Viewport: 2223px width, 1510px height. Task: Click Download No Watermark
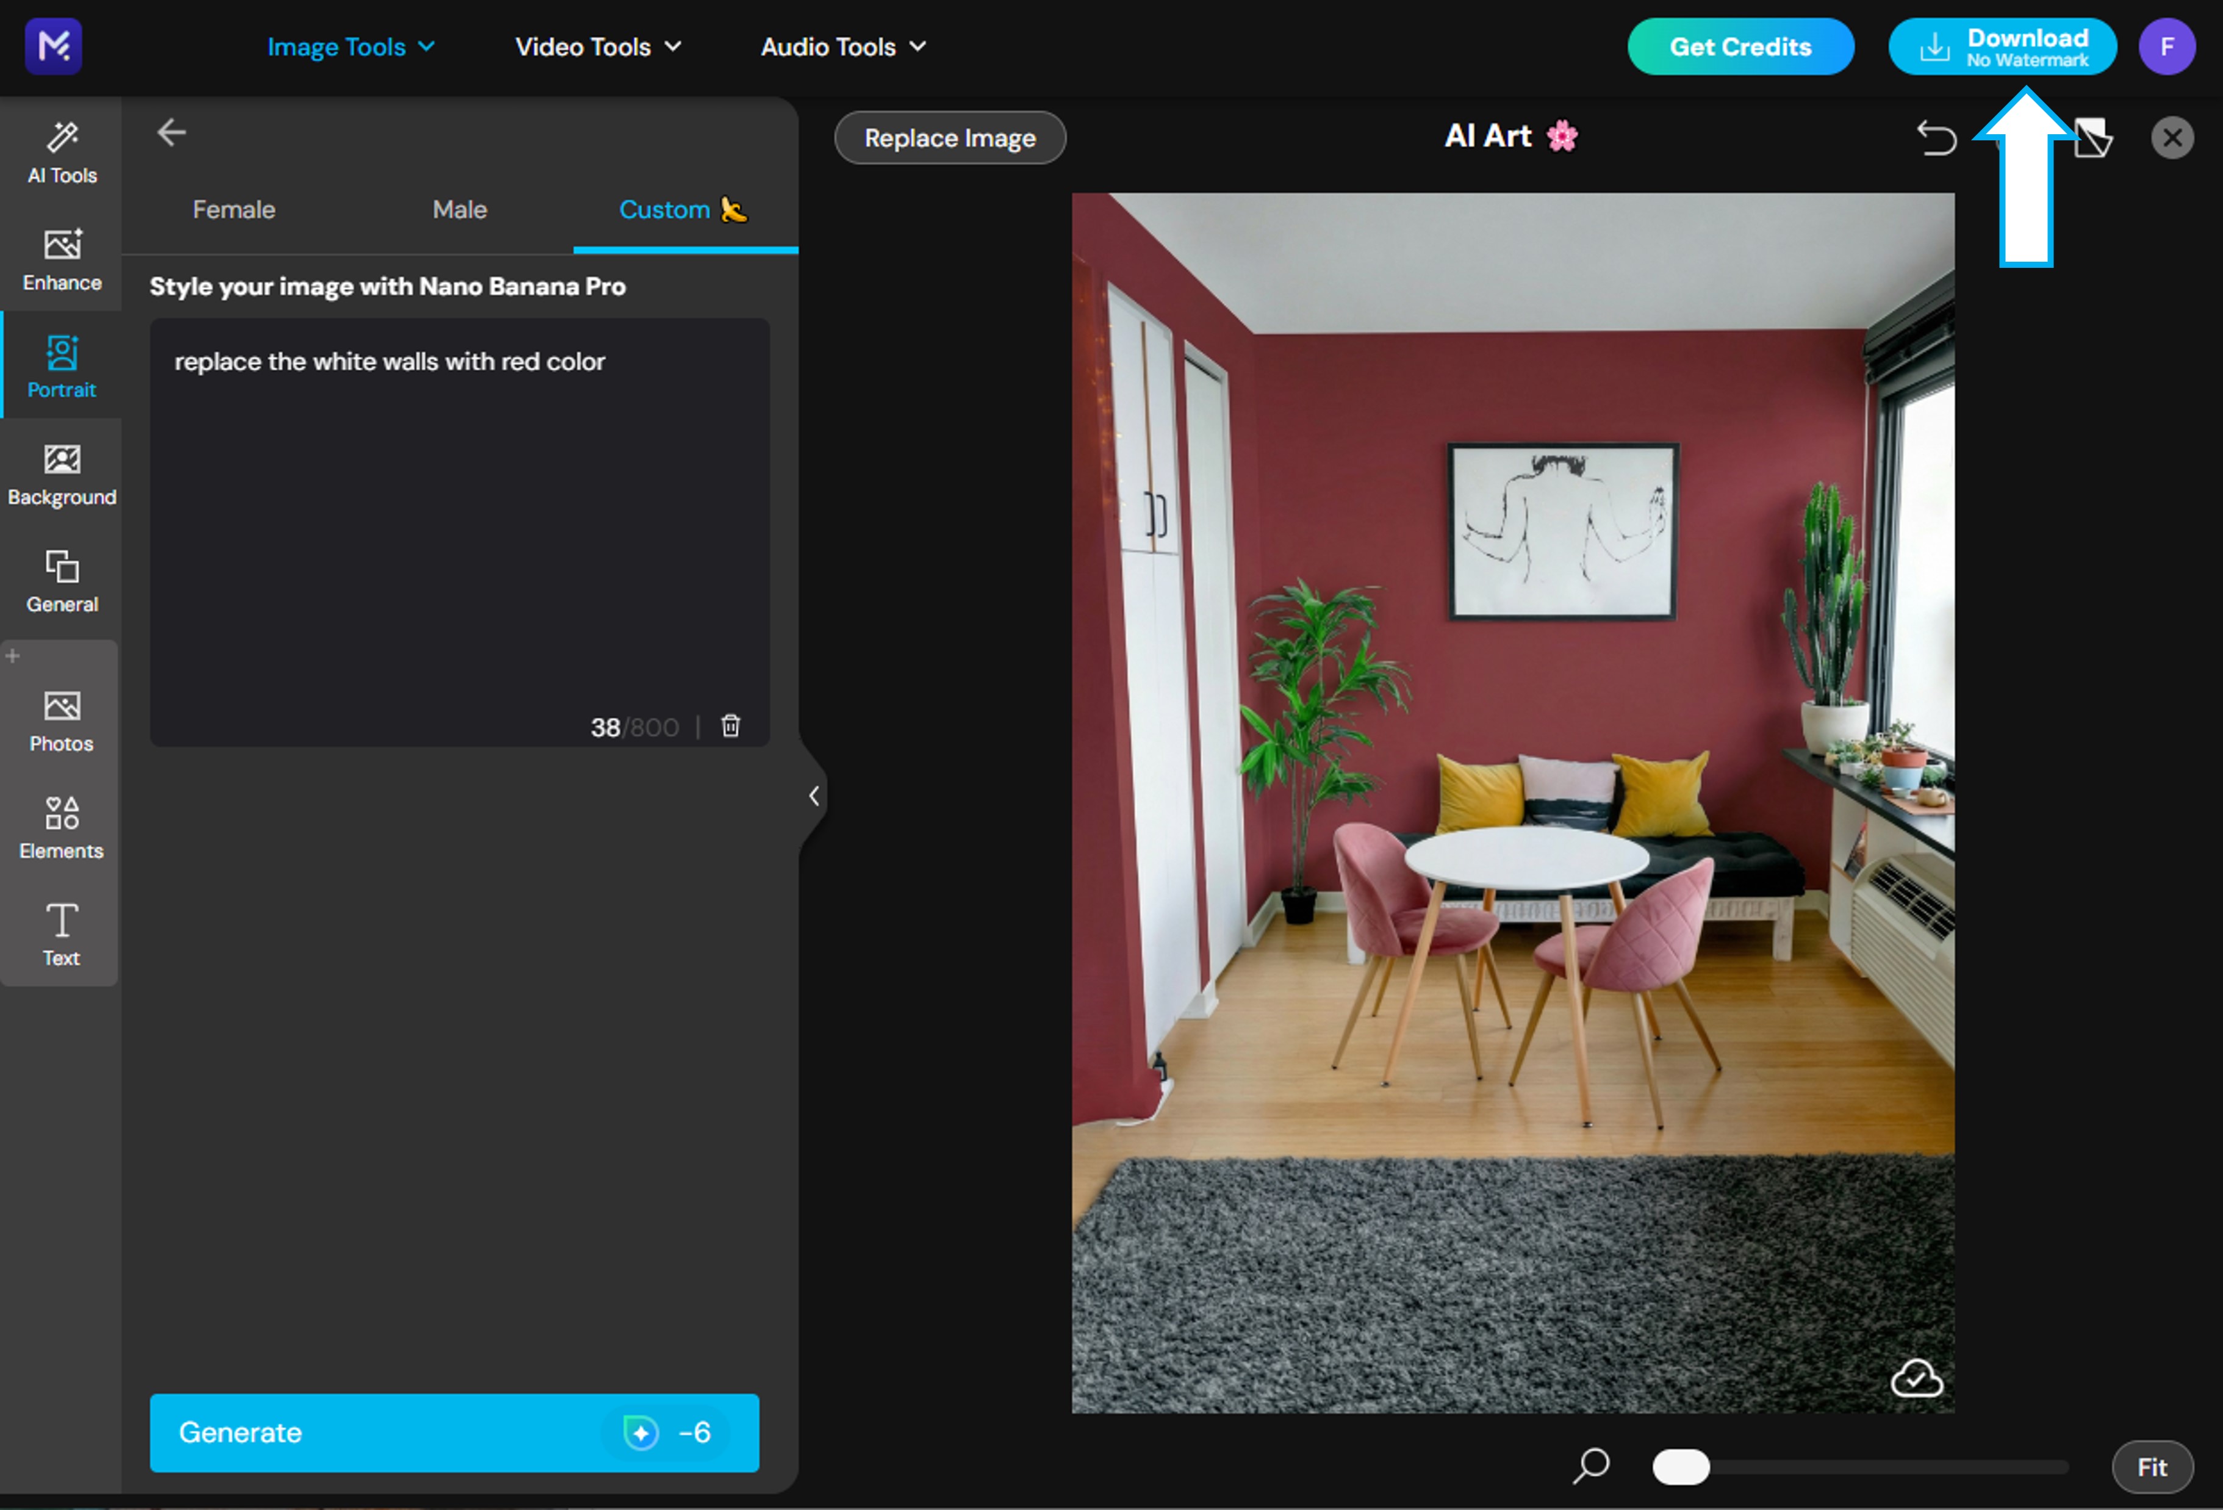(2002, 46)
